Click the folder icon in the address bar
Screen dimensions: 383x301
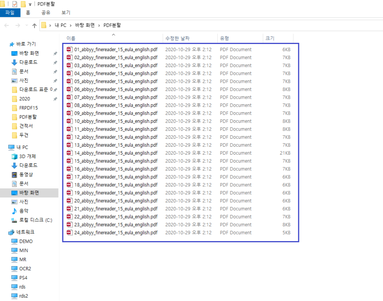click(x=44, y=25)
